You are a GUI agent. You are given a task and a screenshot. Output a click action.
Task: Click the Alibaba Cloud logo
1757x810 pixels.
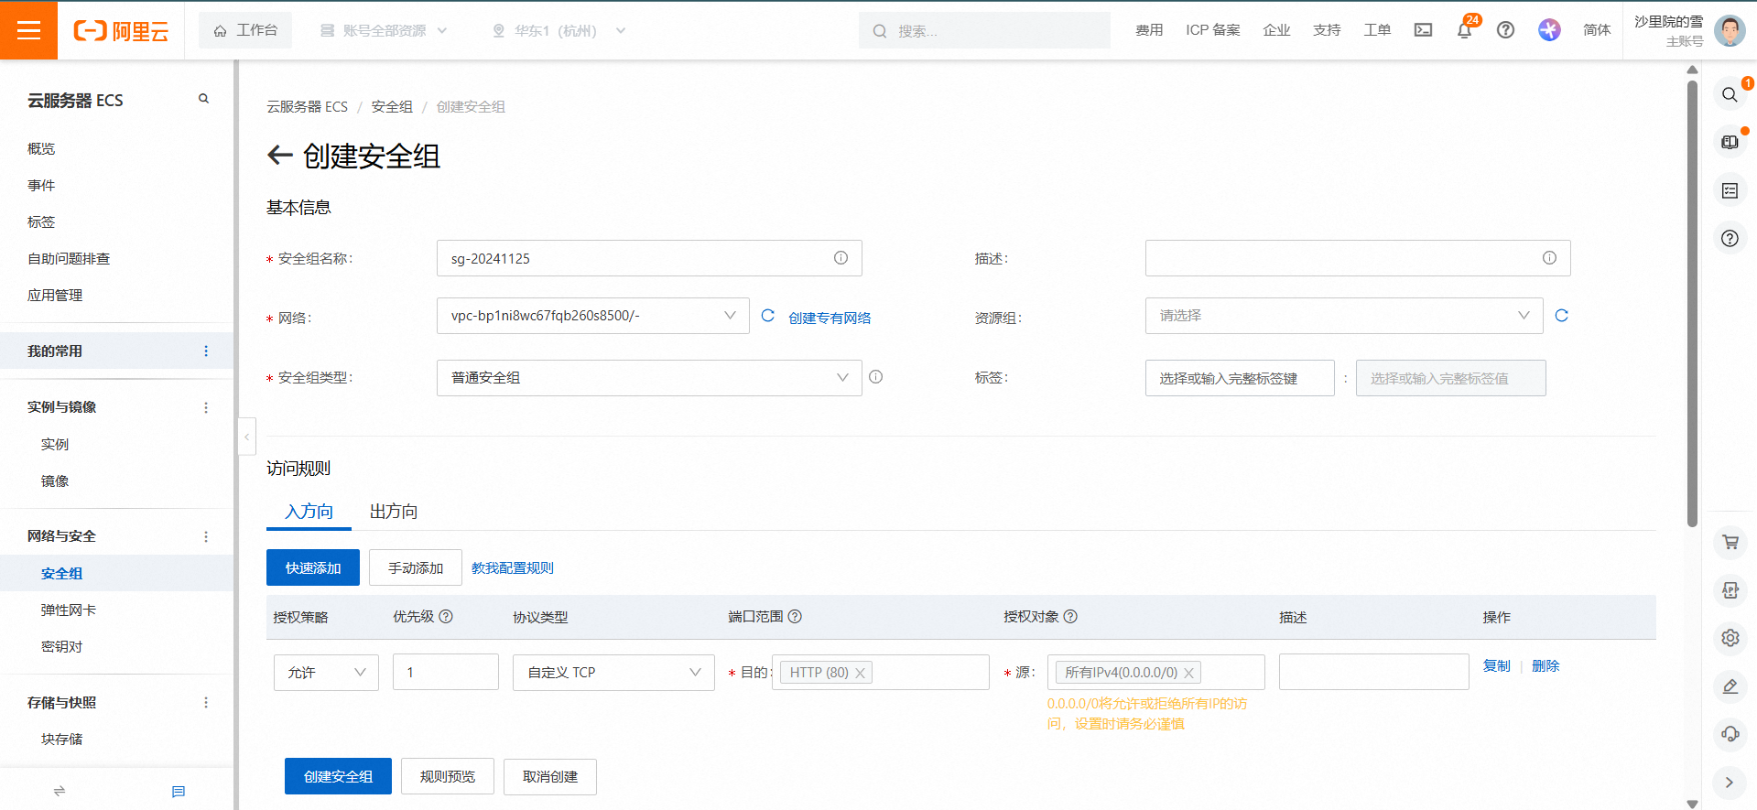[121, 31]
